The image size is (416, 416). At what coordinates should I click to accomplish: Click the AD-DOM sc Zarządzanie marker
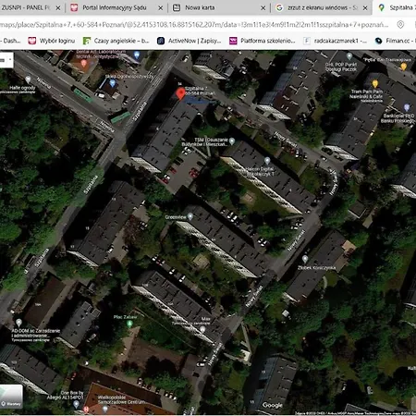(x=18, y=323)
